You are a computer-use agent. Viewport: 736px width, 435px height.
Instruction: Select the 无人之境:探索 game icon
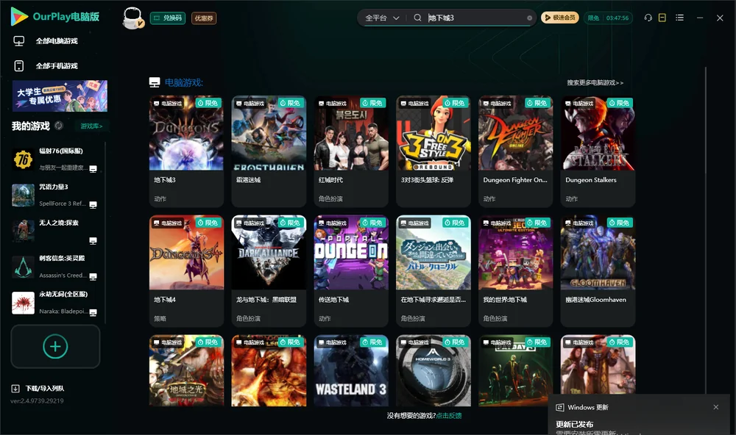23,231
